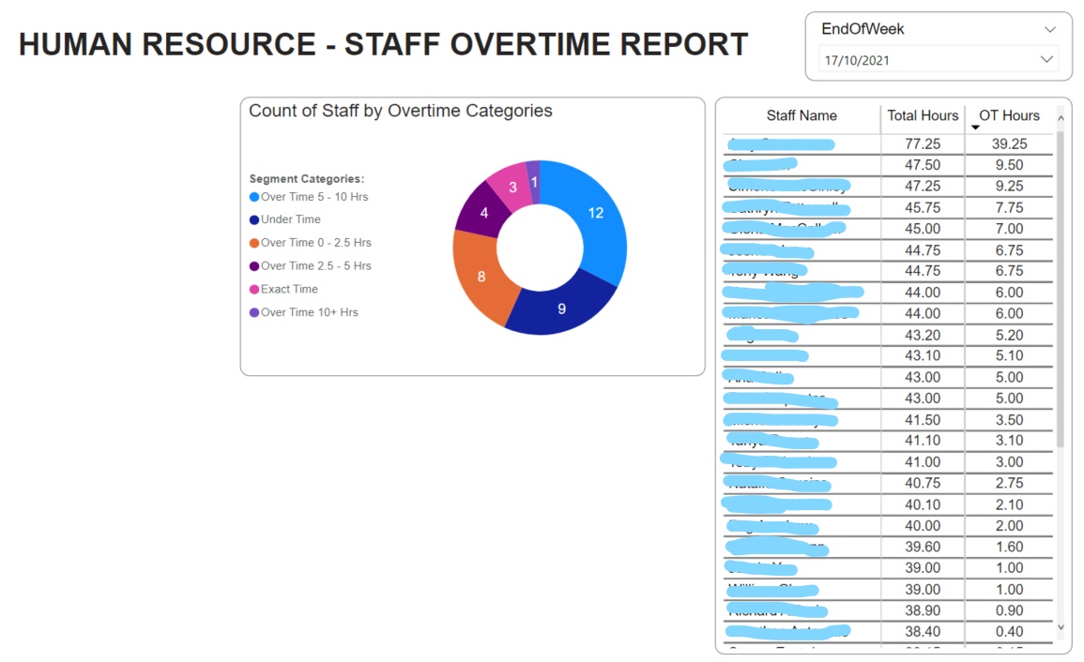The image size is (1084, 662).
Task: Click the Exact Time legend color dot
Action: pyautogui.click(x=254, y=290)
